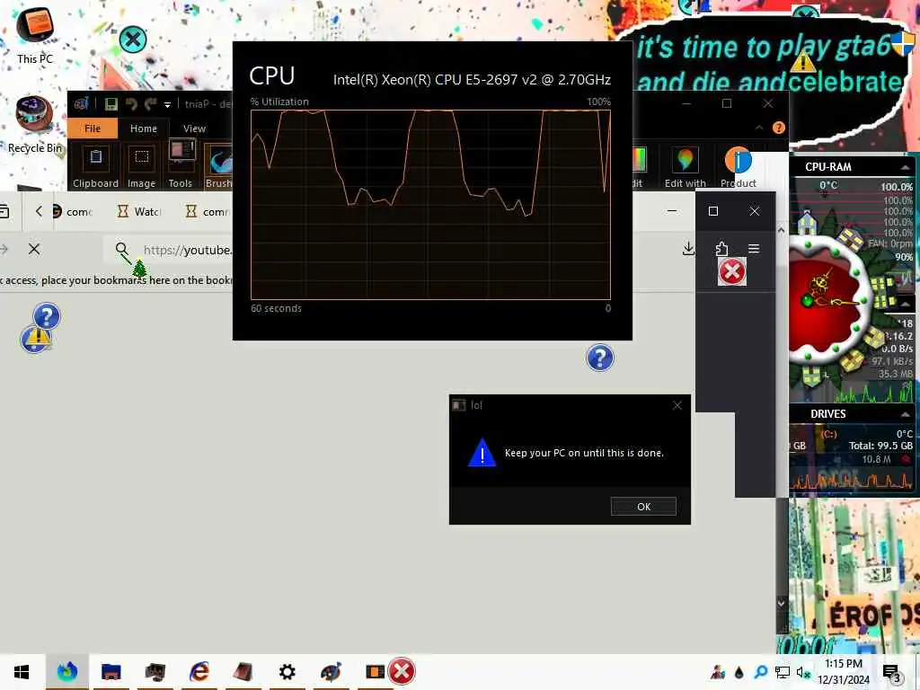Switch to the View tab in Paint
The height and width of the screenshot is (690, 920).
(194, 128)
